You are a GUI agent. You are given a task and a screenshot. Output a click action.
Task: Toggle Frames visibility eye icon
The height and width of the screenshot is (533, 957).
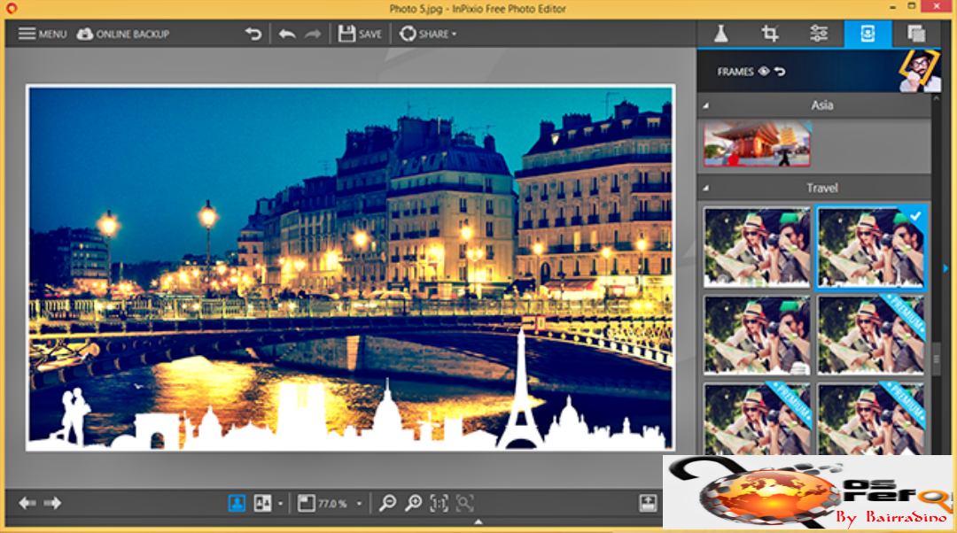tap(764, 72)
